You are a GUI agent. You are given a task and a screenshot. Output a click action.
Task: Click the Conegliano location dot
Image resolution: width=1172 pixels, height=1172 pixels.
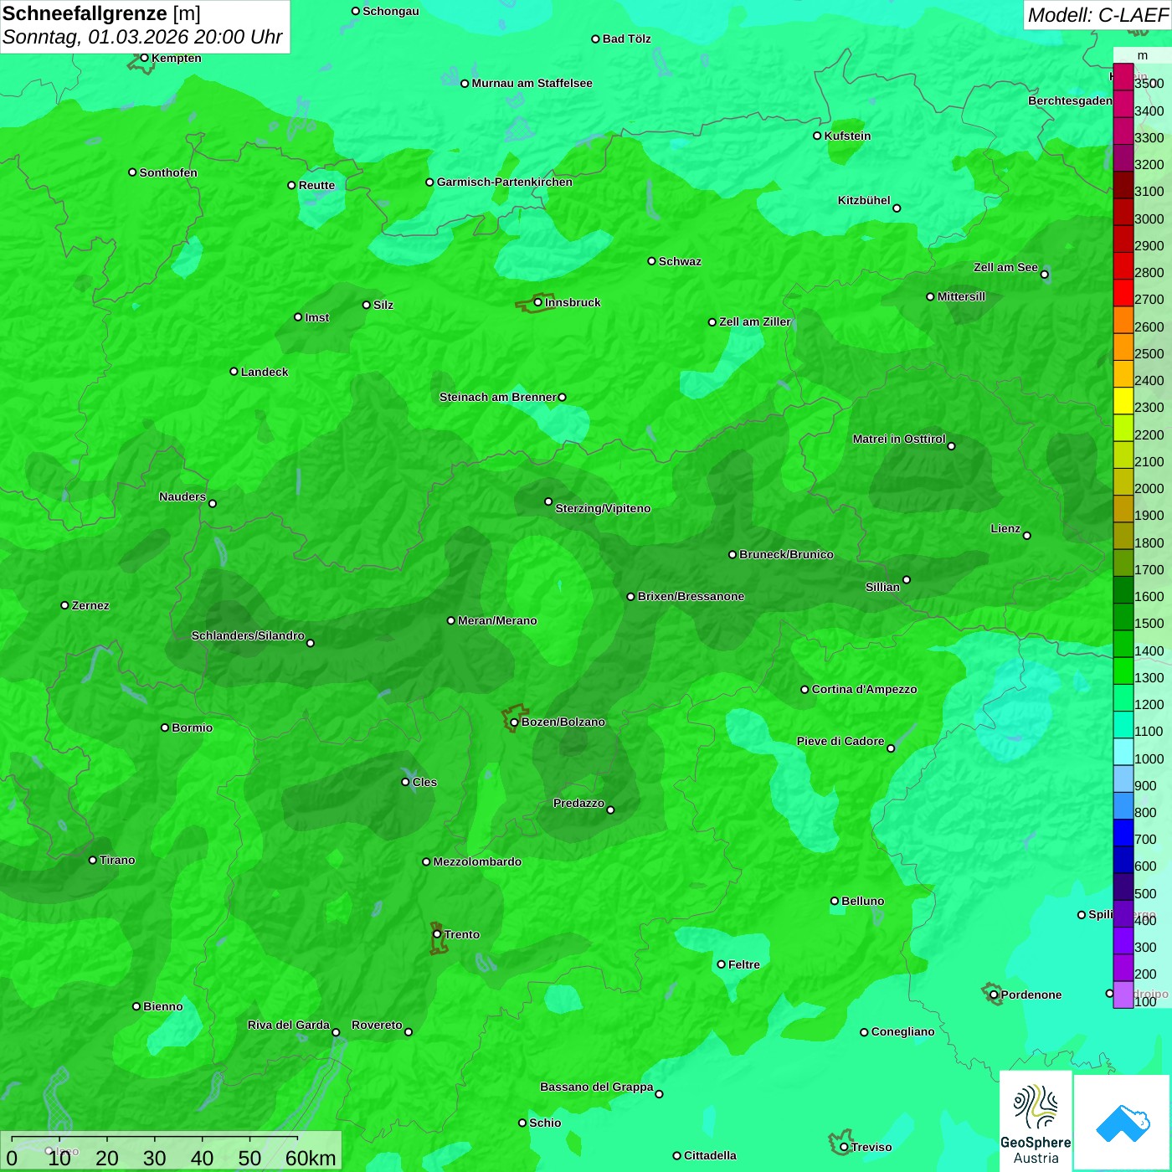click(864, 1032)
